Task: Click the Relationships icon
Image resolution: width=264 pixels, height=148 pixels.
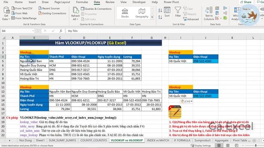Action: click(225, 13)
